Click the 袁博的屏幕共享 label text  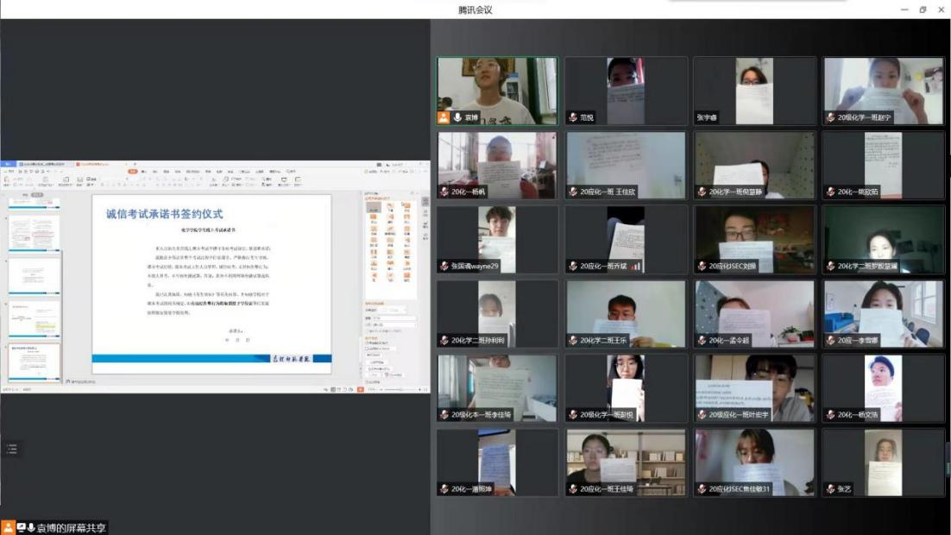tap(71, 527)
